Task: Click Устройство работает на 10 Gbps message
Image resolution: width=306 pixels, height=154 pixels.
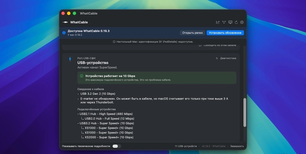Action: (110, 76)
